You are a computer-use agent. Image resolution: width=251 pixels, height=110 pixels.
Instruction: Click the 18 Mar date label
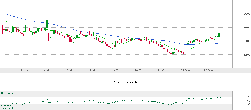coord(93,70)
